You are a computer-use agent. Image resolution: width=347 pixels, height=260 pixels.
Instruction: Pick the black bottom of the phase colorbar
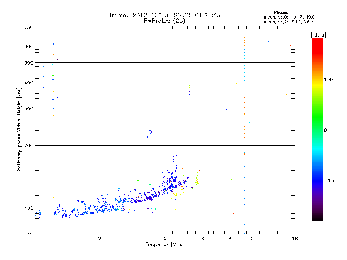tap(318, 219)
